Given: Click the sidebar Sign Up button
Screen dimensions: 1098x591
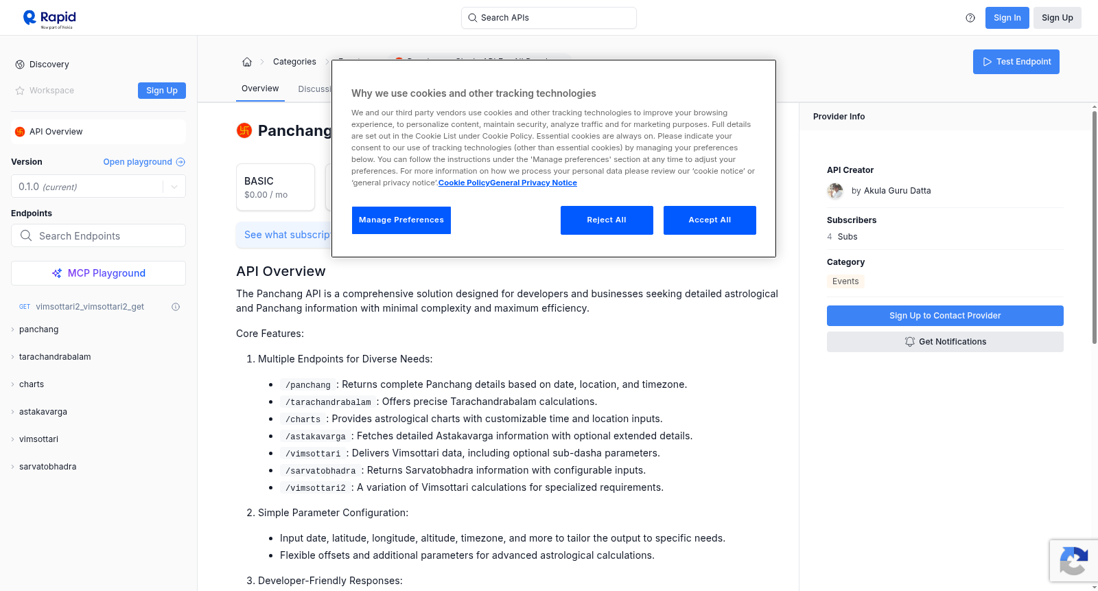Looking at the screenshot, I should coord(162,91).
